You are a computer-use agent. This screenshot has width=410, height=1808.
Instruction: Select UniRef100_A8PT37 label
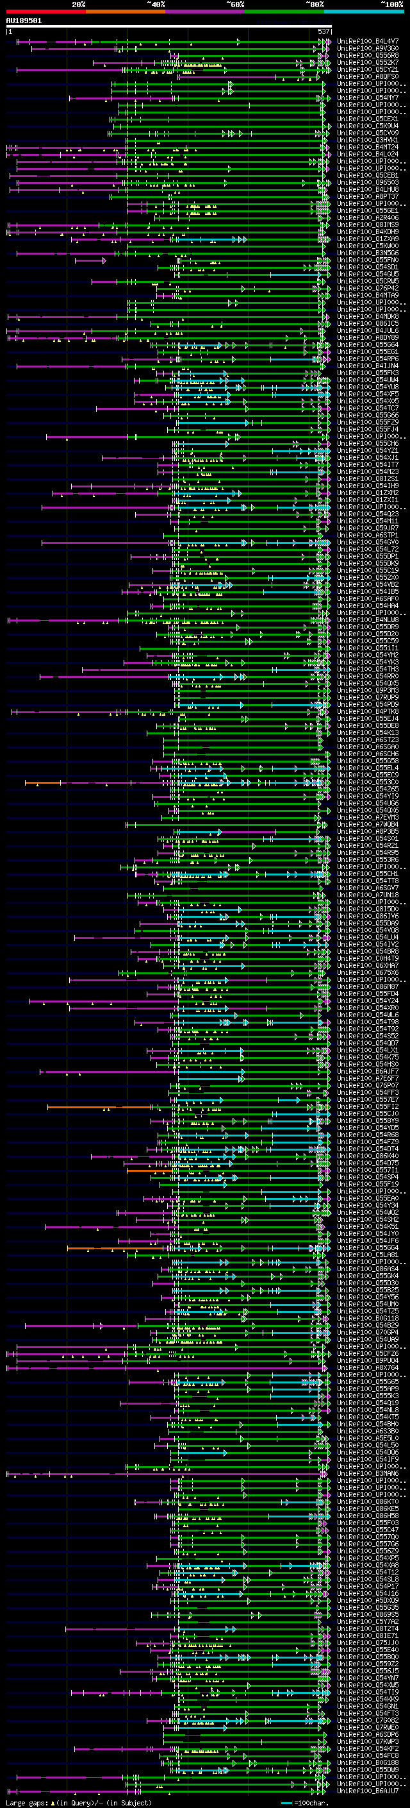pos(368,196)
